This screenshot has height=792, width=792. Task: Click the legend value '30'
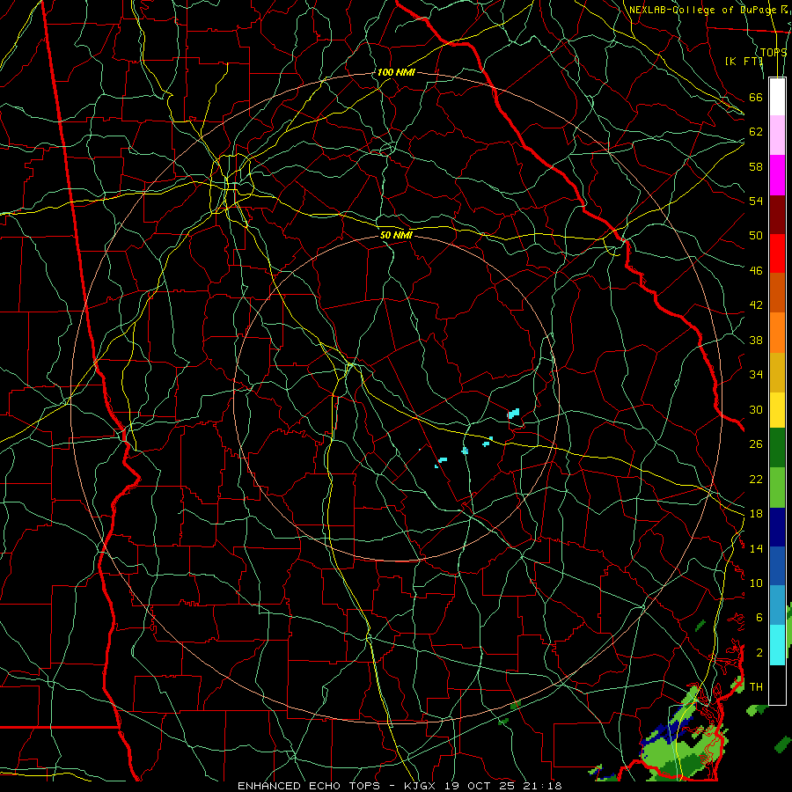756,409
